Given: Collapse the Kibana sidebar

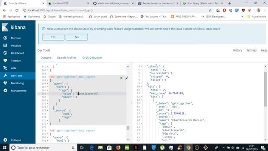Looking at the screenshot, I should pos(16,140).
